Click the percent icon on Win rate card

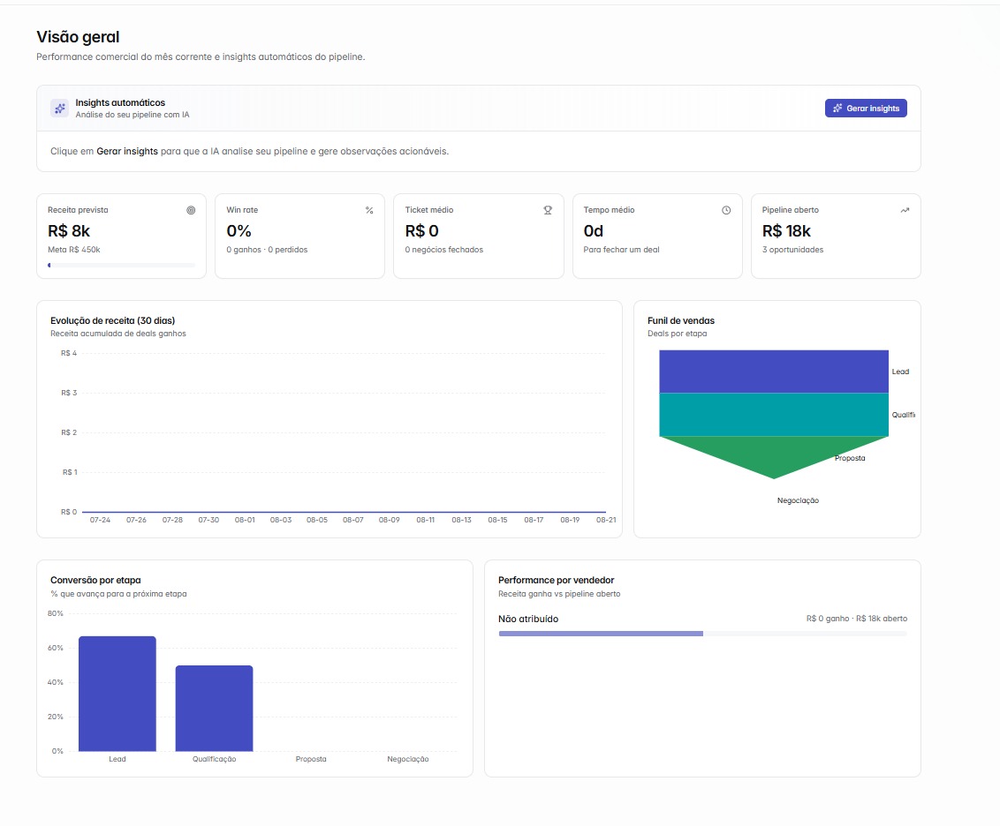tap(369, 210)
